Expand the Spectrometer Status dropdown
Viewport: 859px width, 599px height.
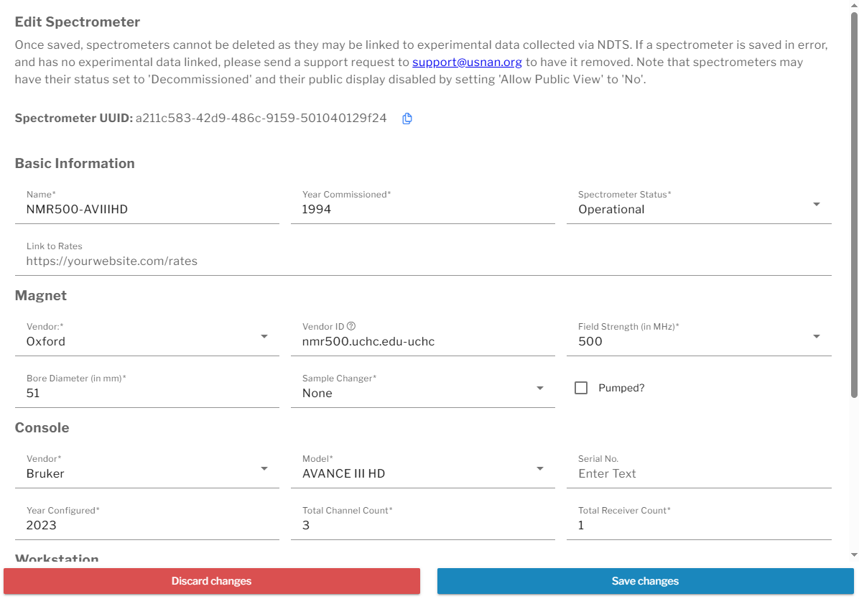click(x=699, y=205)
